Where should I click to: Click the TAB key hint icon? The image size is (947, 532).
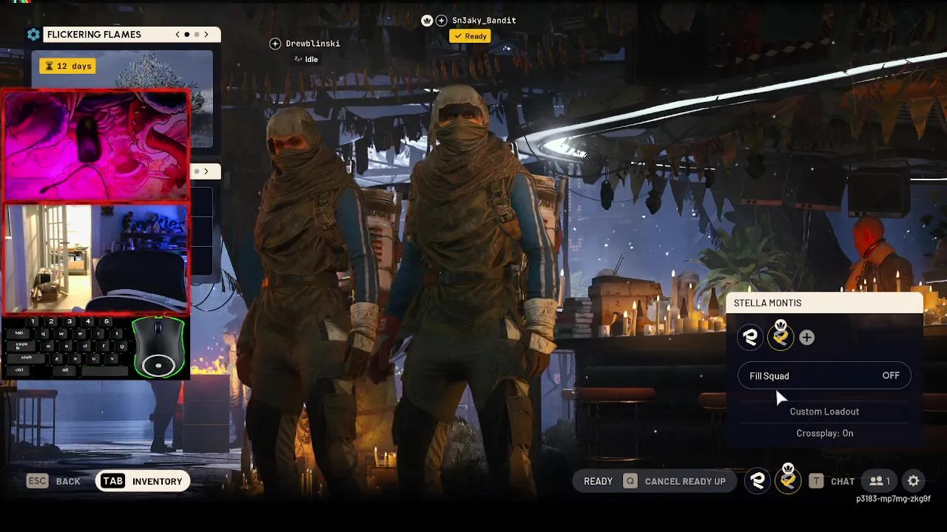click(112, 481)
